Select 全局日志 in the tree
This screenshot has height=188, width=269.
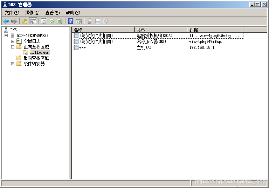point(32,41)
